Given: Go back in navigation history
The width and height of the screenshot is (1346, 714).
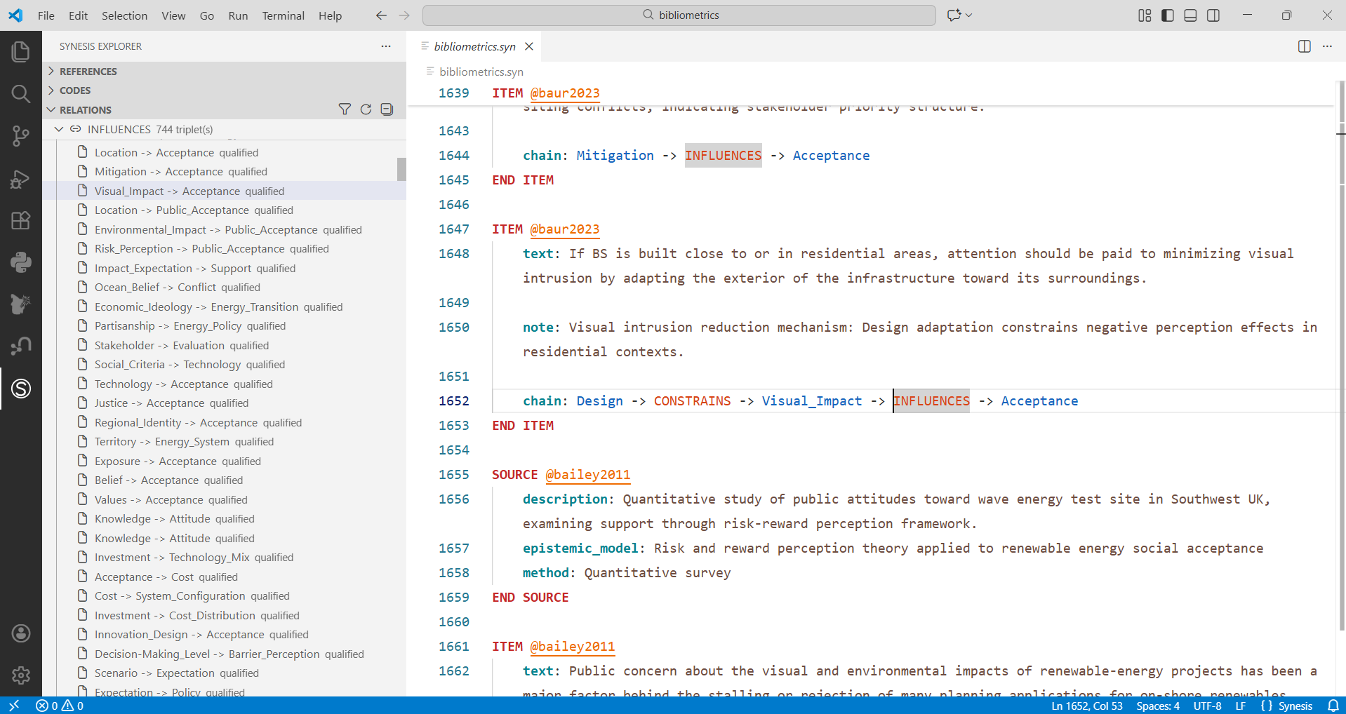Looking at the screenshot, I should 381,15.
